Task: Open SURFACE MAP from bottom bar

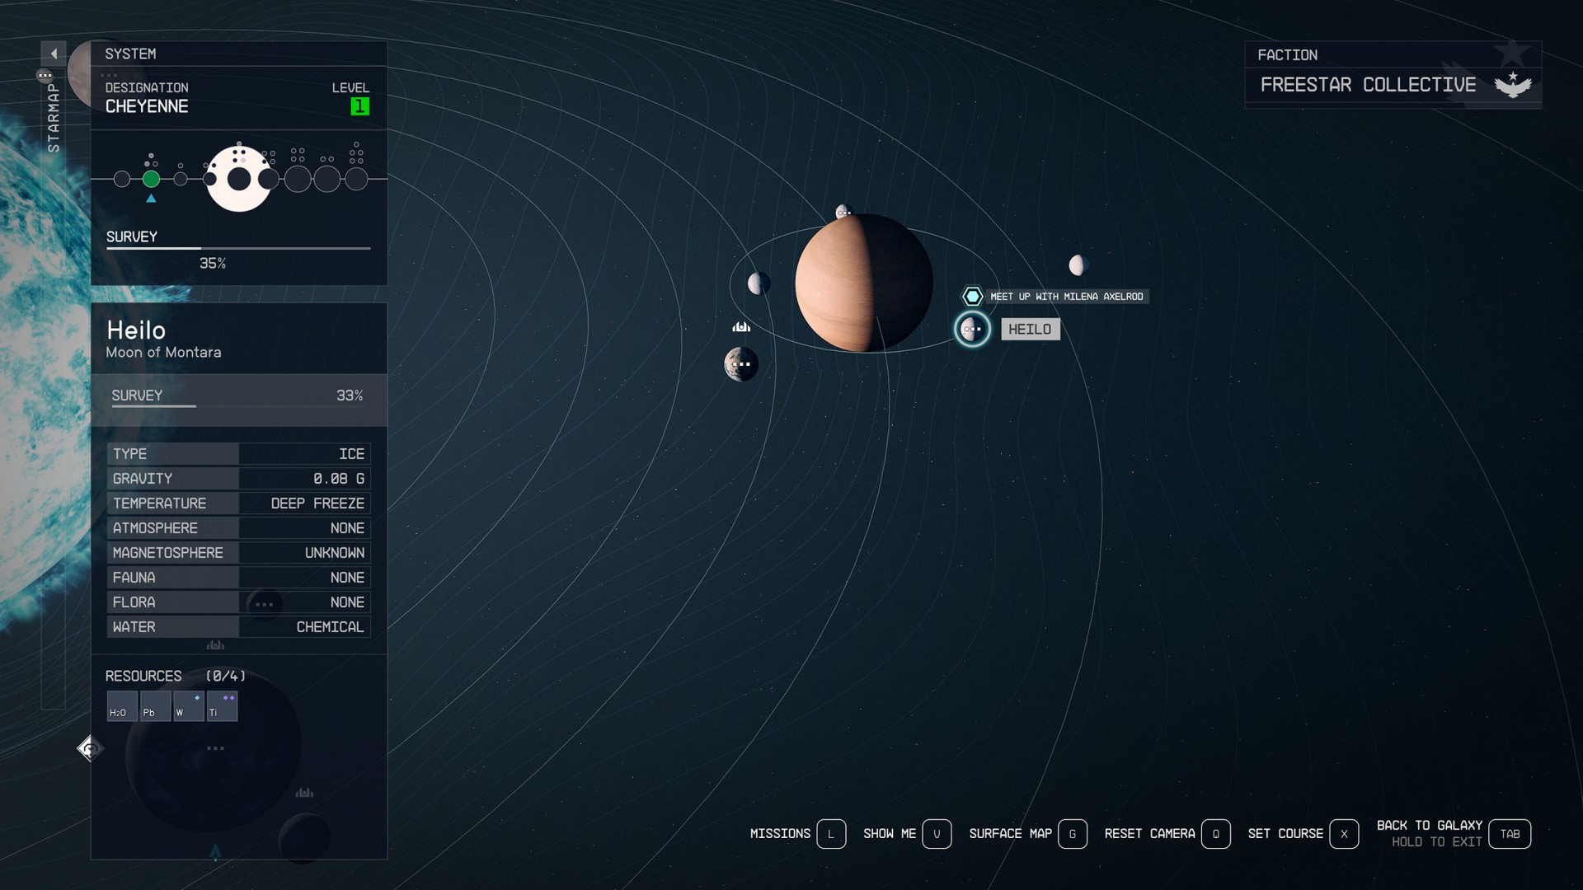Action: click(1010, 834)
